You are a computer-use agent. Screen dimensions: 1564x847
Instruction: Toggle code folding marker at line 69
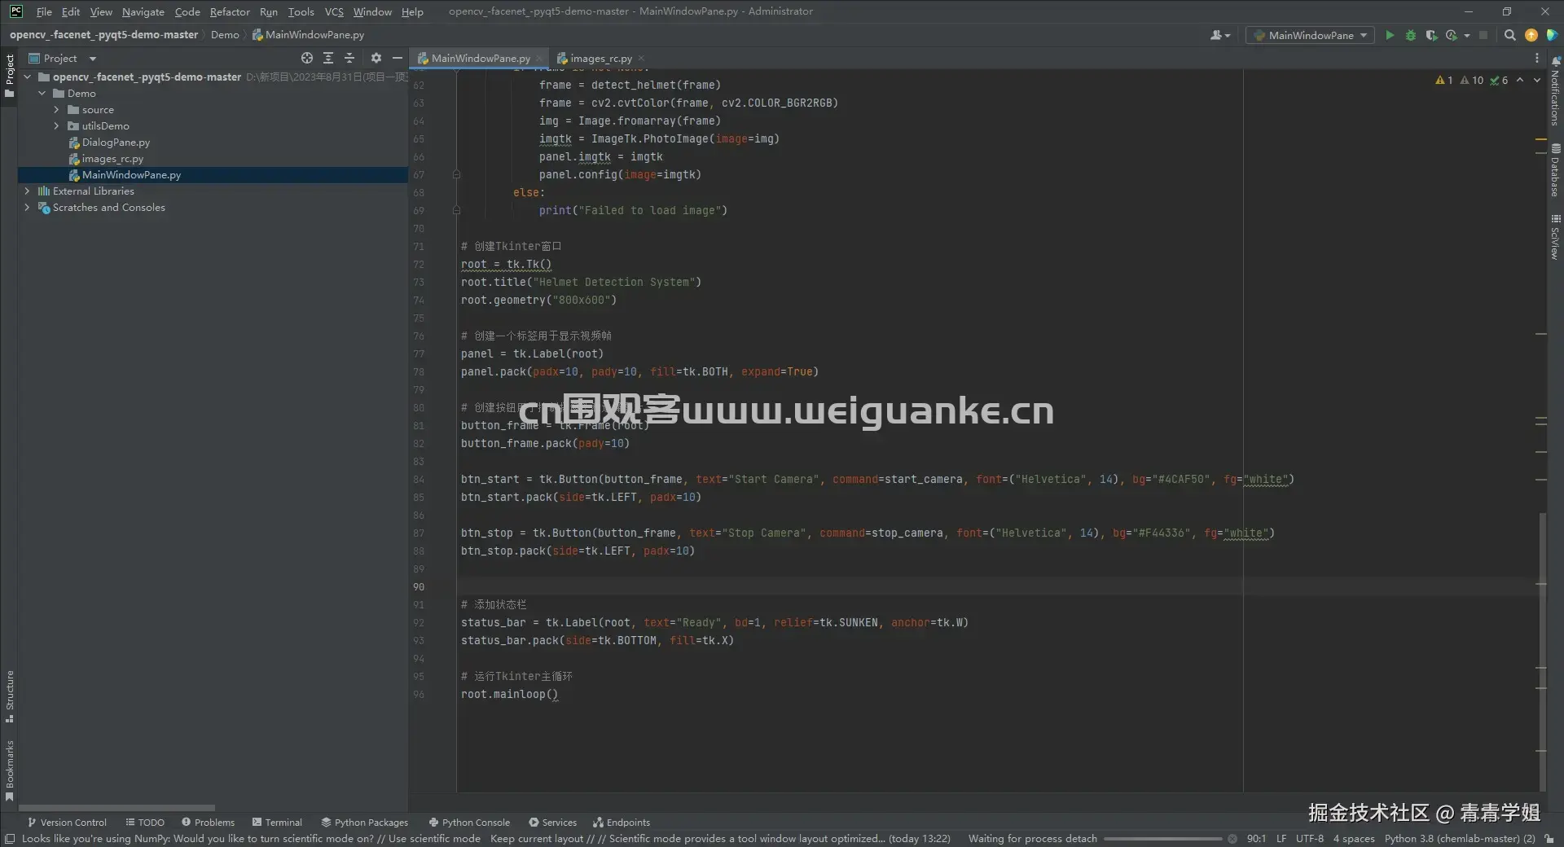tap(456, 210)
